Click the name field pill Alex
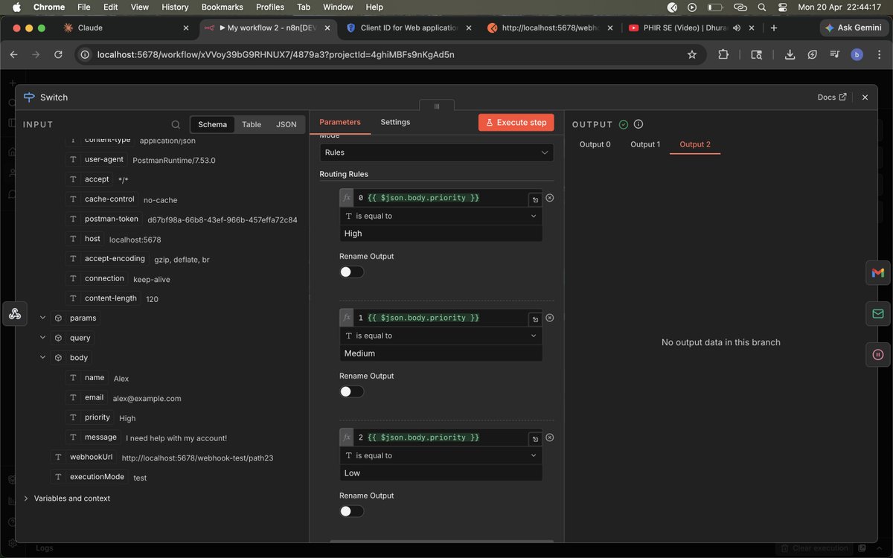893x558 pixels. point(86,378)
